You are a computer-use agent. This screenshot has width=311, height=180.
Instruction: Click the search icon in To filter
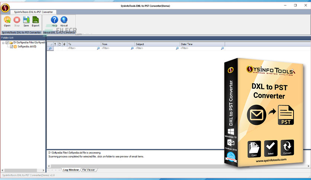[98, 48]
